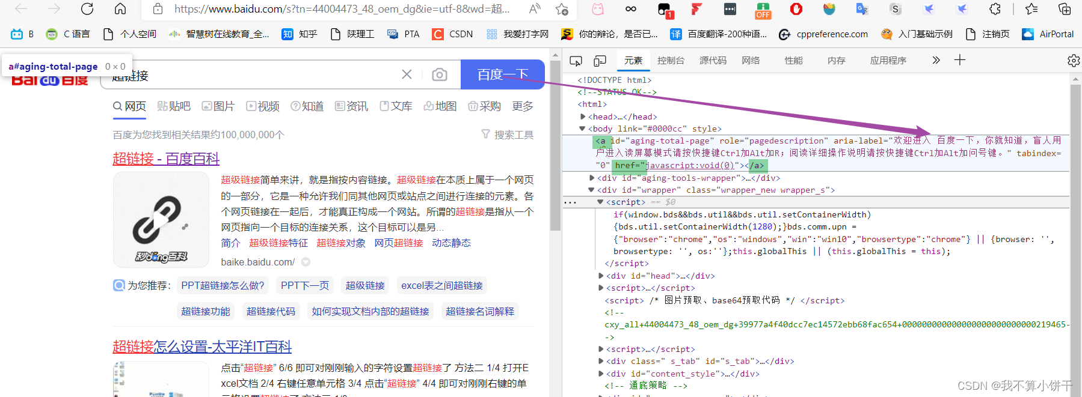Collapse the body node in DOM tree
Viewport: 1082px width, 397px height.
tap(582, 129)
